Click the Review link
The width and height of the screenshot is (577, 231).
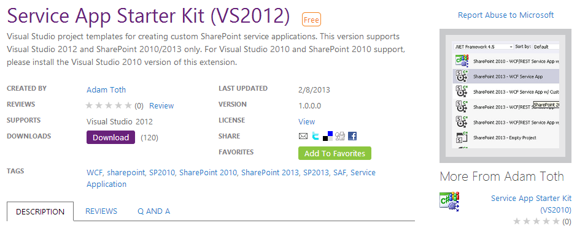pyautogui.click(x=161, y=106)
